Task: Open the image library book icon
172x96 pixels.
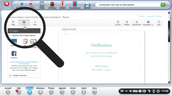Action: tap(33, 42)
